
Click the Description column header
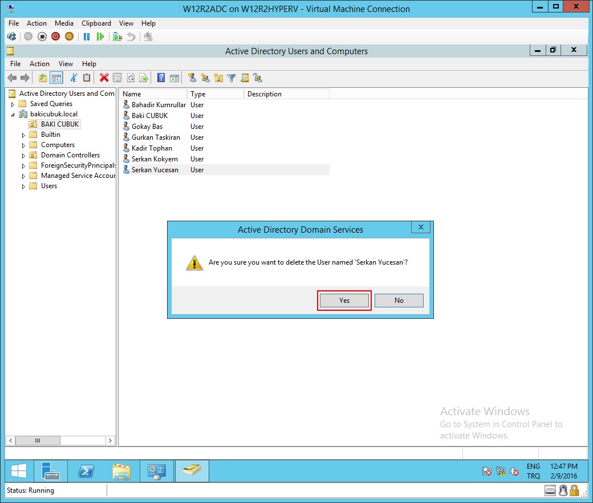287,94
